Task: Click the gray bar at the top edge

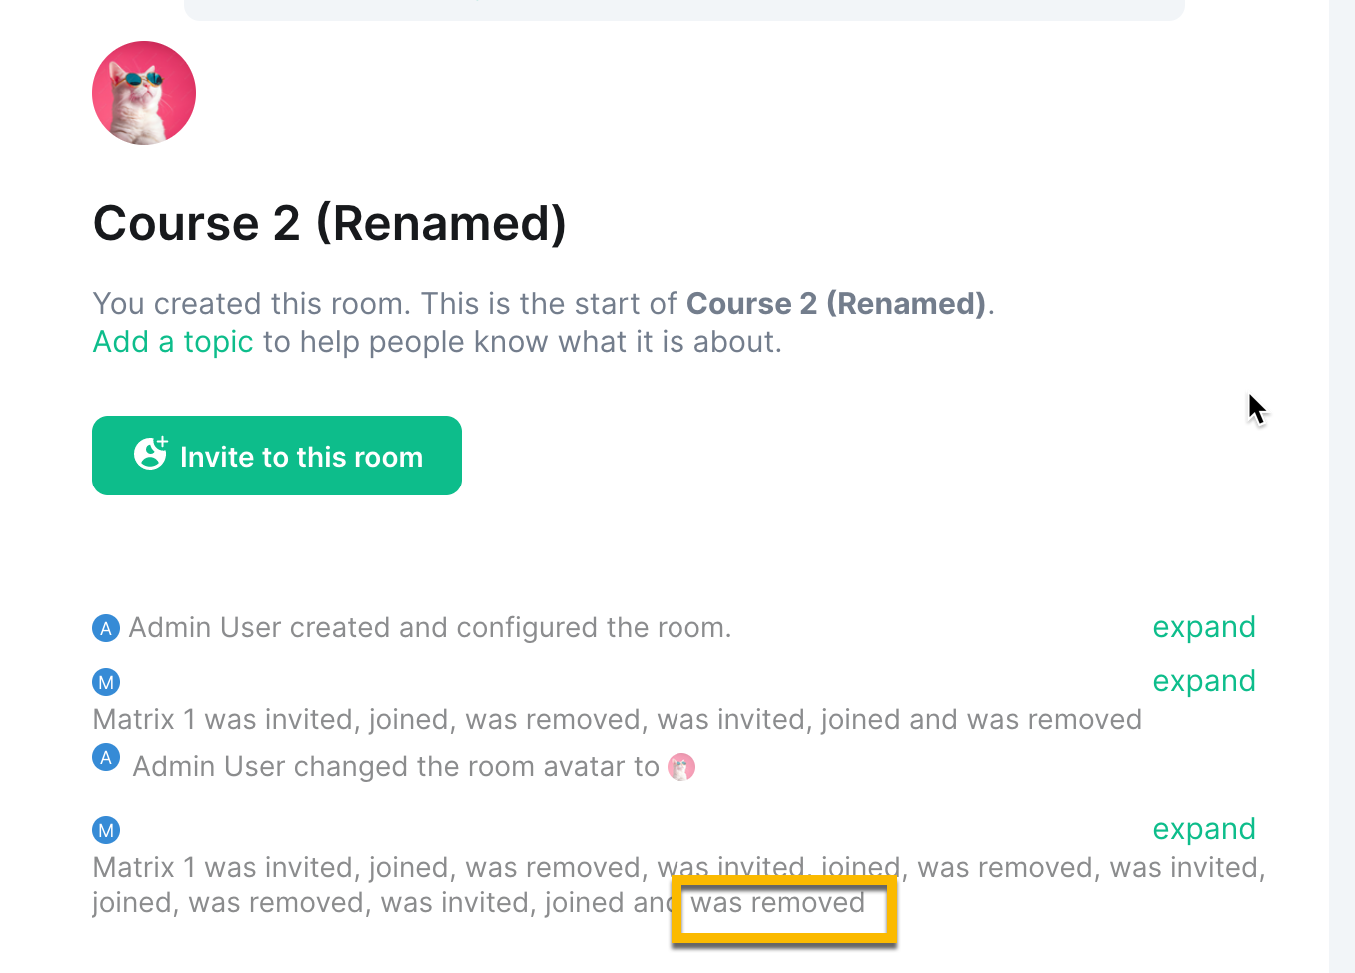Action: pos(684,9)
